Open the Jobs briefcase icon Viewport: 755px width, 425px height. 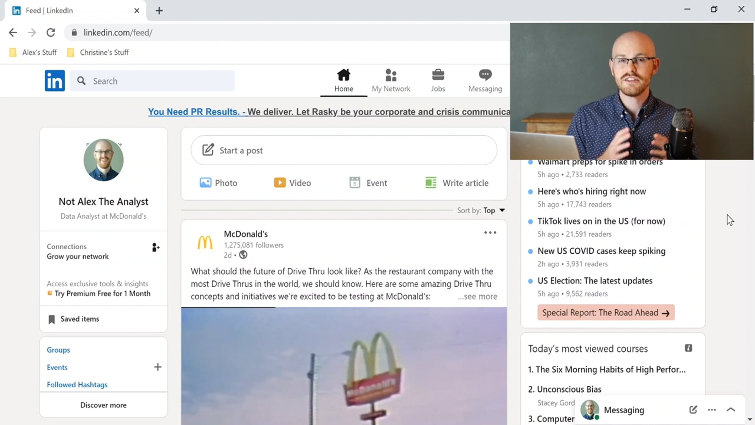pyautogui.click(x=438, y=75)
